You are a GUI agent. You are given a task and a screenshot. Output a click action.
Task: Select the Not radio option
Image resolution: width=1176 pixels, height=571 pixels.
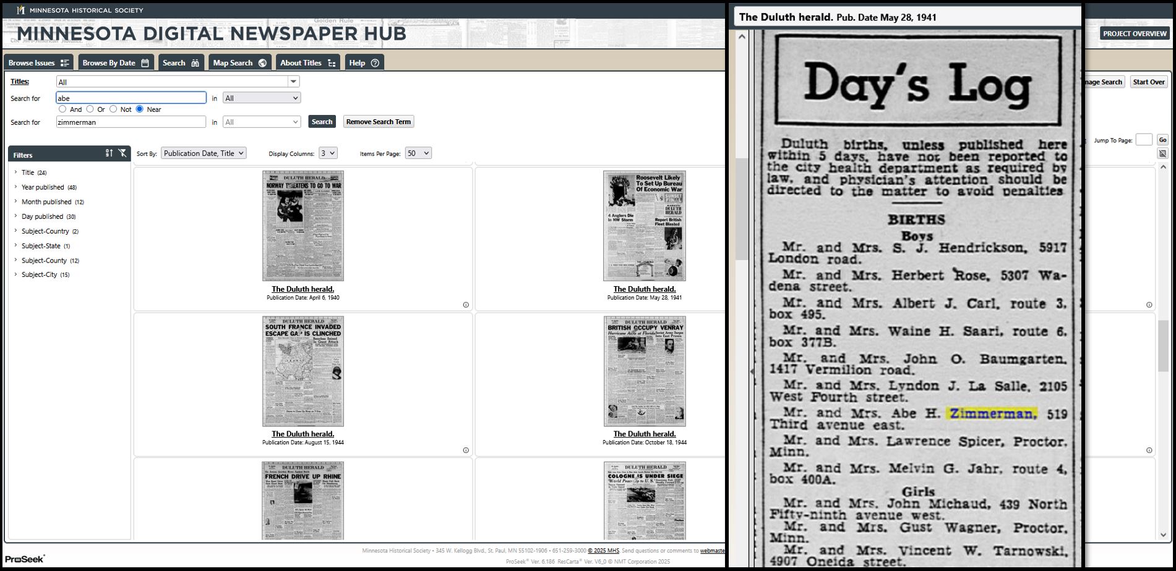click(113, 109)
